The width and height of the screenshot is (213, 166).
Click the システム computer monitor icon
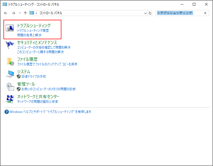pyautogui.click(x=10, y=74)
